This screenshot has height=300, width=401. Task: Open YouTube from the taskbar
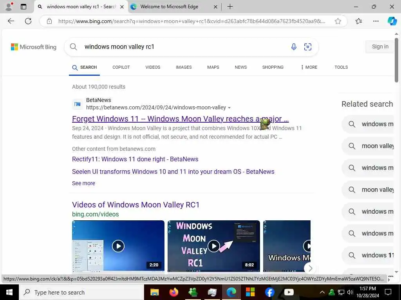[x=289, y=292]
